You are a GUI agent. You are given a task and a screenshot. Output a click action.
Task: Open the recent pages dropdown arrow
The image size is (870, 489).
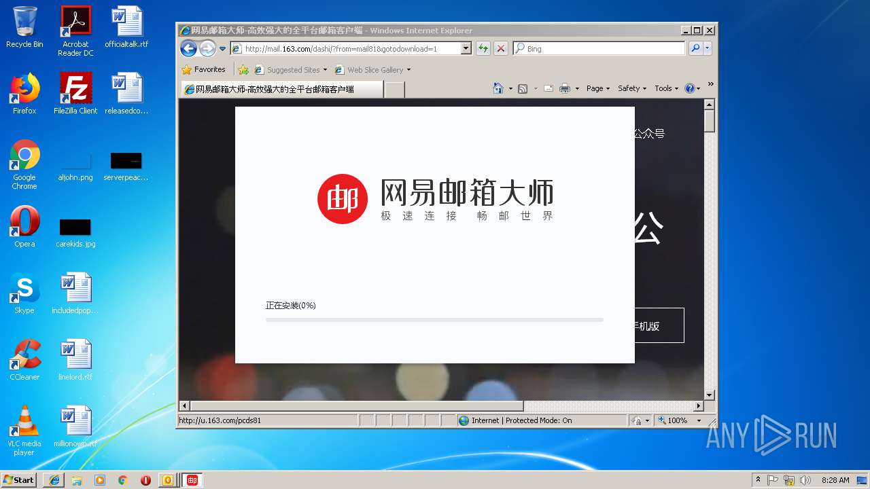222,49
